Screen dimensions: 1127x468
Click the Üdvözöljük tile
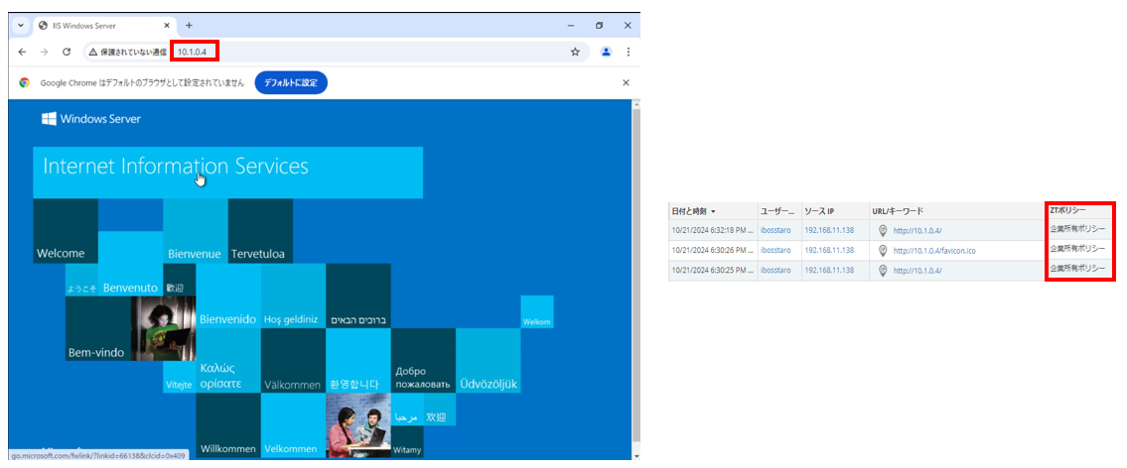pos(488,361)
